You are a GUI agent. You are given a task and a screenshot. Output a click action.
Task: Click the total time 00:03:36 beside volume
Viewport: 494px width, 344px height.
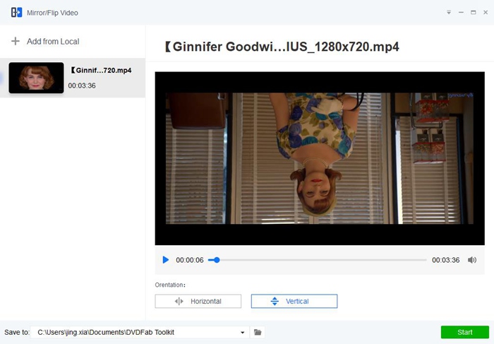[446, 260]
